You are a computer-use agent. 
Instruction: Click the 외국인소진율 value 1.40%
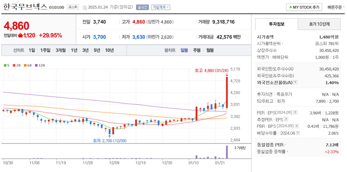[332, 83]
